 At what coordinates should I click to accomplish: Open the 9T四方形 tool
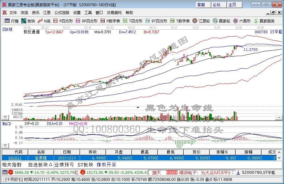click(x=156, y=21)
